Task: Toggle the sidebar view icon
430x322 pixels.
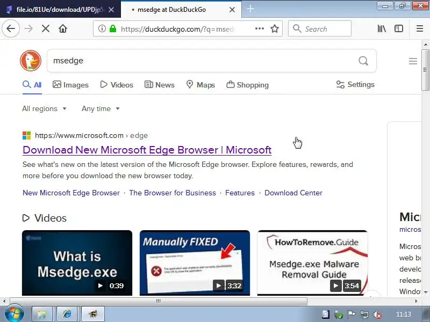Action: [398, 28]
